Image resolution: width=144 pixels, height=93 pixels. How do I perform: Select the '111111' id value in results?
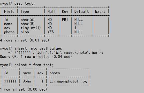tap(10, 81)
